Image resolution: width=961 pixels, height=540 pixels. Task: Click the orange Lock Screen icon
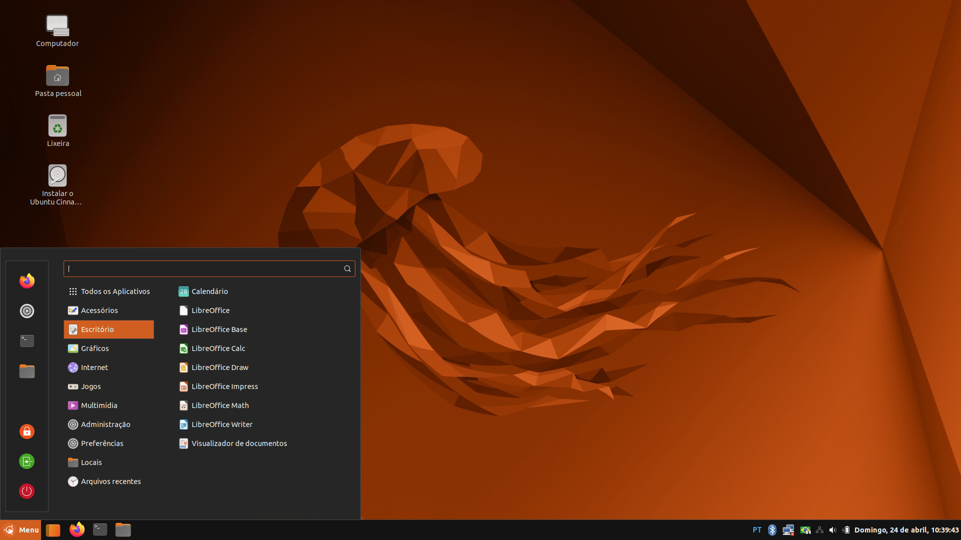[27, 431]
